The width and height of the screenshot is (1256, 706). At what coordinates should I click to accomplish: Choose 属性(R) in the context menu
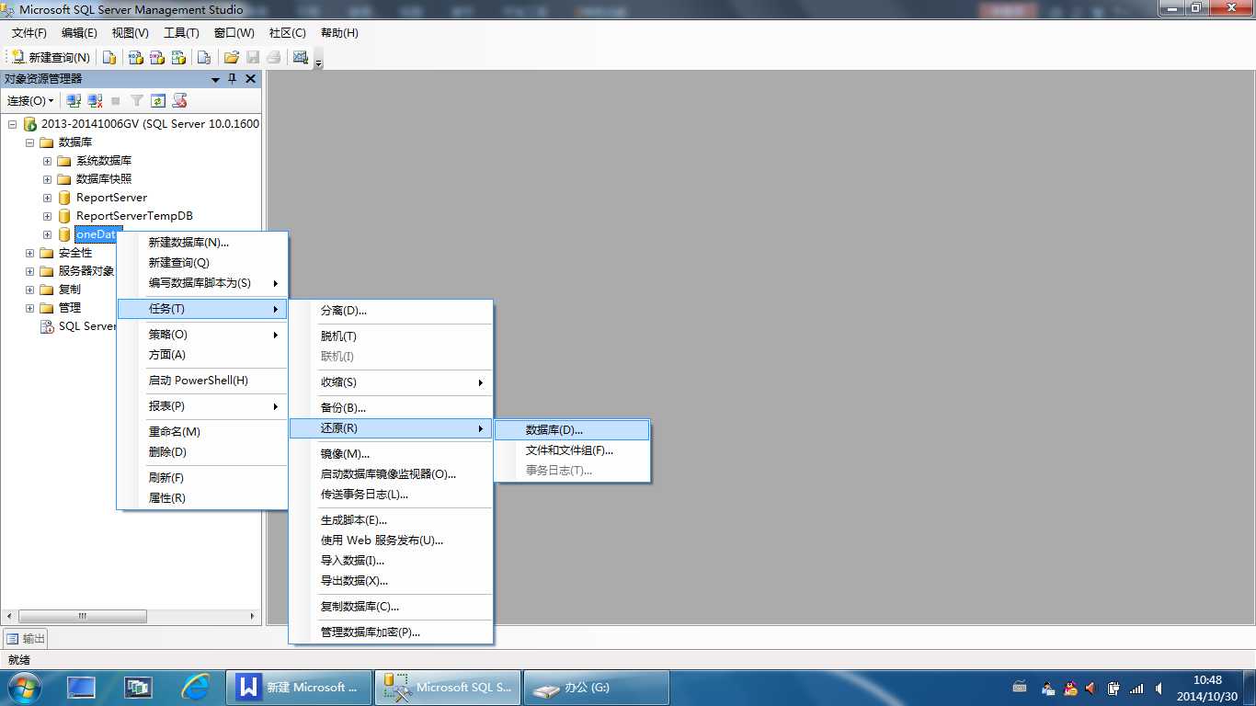pos(202,498)
